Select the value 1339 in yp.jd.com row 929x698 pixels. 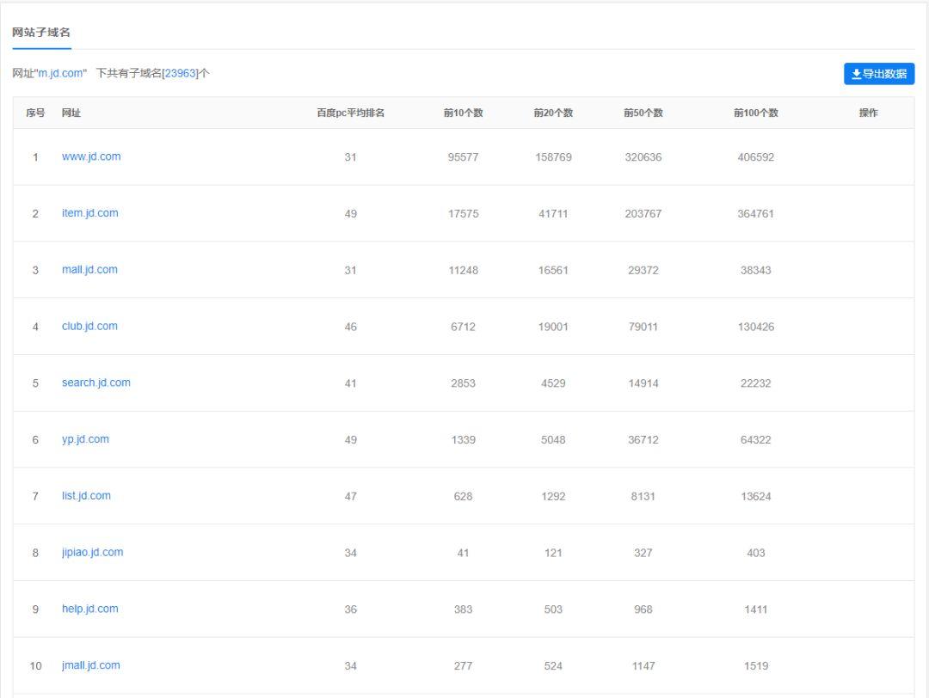(464, 440)
